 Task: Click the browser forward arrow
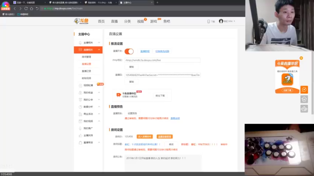tap(20, 9)
